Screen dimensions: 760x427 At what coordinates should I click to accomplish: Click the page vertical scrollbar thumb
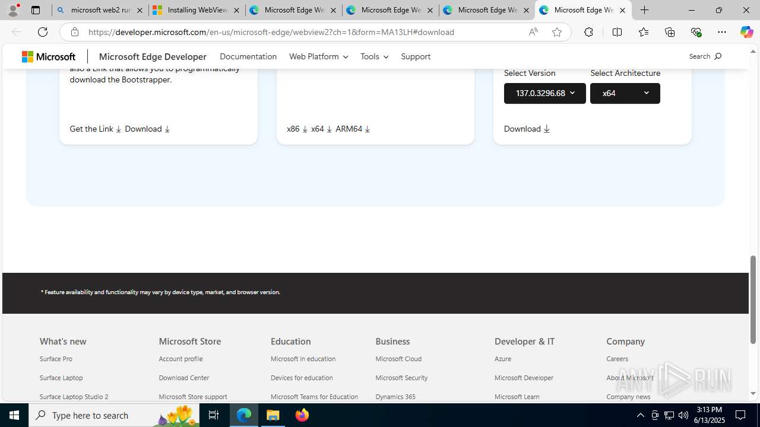coord(753,299)
